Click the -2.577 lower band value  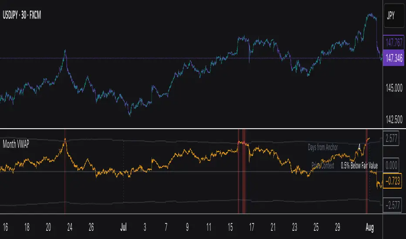pyautogui.click(x=392, y=205)
